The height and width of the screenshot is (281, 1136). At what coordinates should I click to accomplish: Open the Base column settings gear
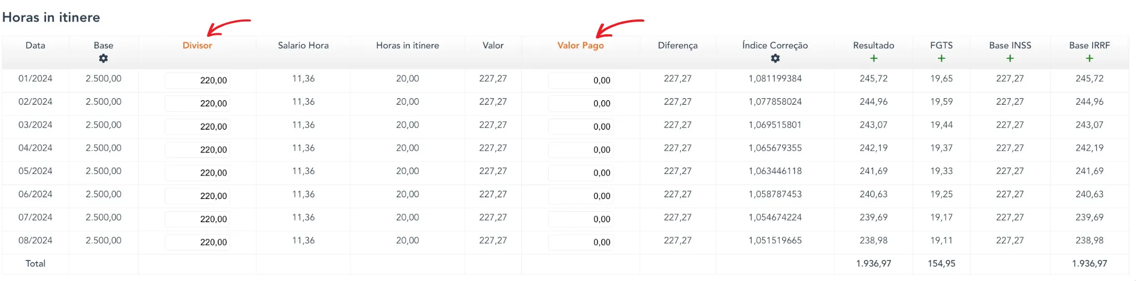point(103,58)
